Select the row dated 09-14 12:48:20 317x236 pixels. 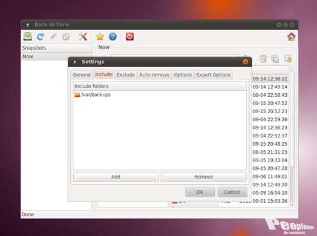[270, 185]
